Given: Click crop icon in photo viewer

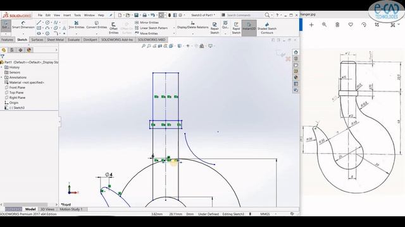Looking at the screenshot, I should [x=377, y=25].
